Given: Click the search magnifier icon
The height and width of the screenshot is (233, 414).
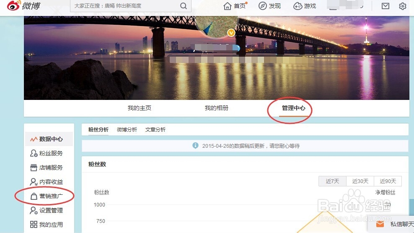Looking at the screenshot, I should (x=183, y=6).
